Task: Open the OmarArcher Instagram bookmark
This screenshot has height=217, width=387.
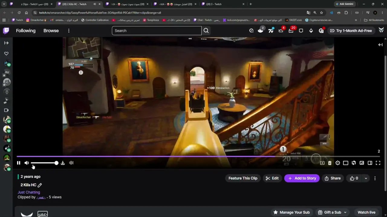Action: pyautogui.click(x=36, y=20)
